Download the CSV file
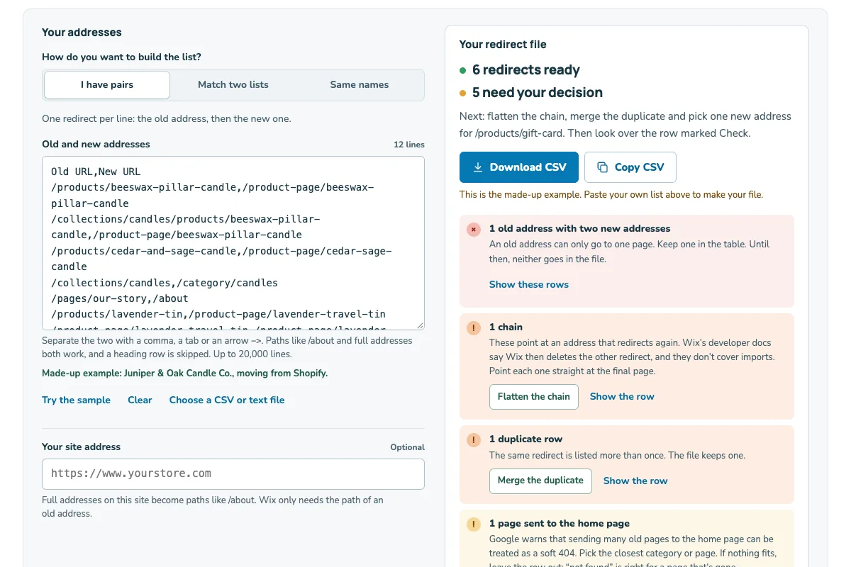 519,167
